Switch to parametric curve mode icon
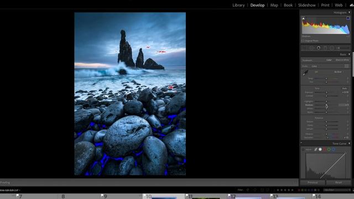Screen dimensions: 354x199 pos(316,149)
